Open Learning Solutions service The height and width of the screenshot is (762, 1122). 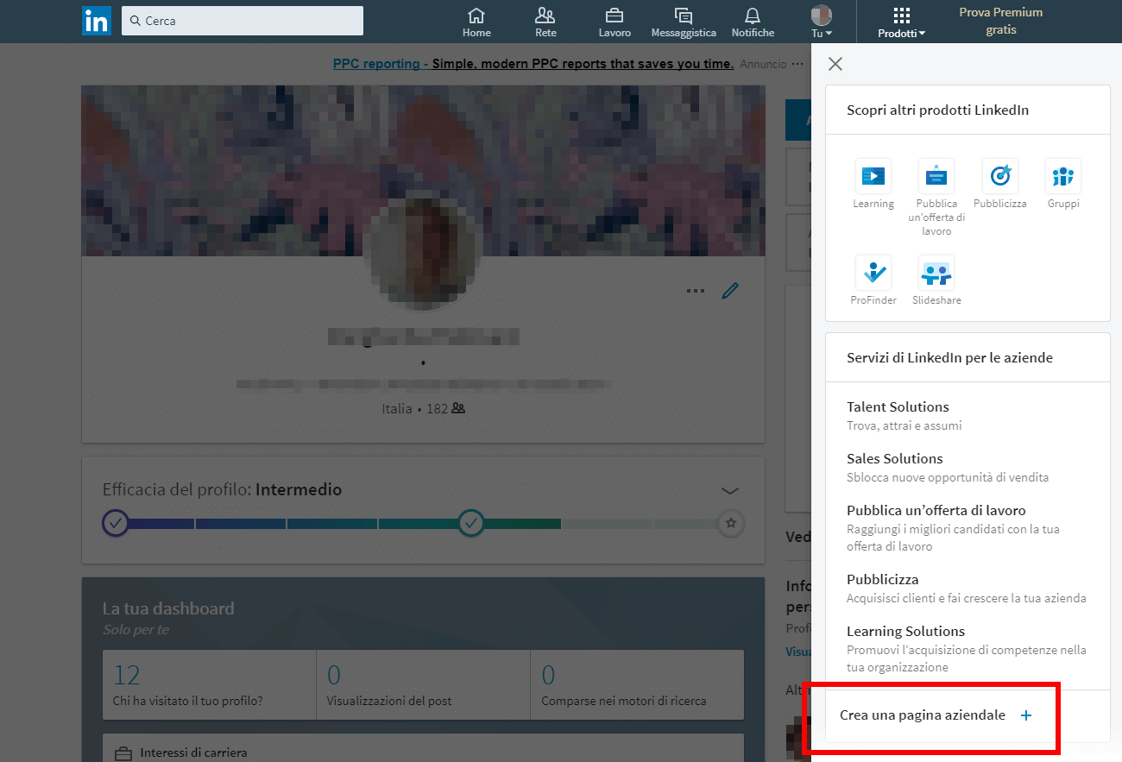(x=967, y=648)
